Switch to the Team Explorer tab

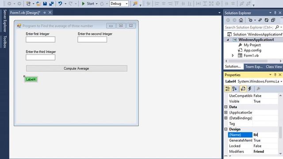coord(254,67)
